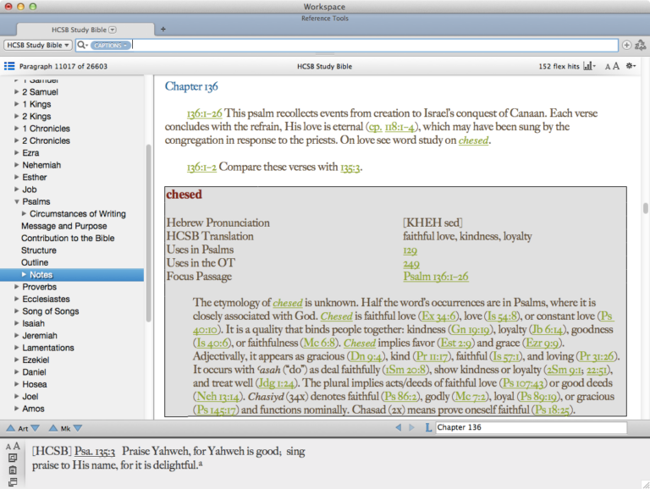
Task: Expand the Proverbs tree node
Action: (16, 287)
